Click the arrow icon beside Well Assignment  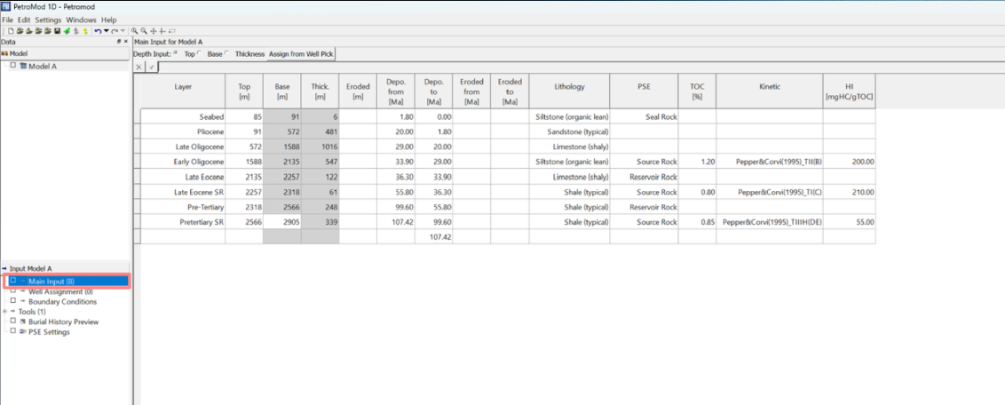[22, 291]
